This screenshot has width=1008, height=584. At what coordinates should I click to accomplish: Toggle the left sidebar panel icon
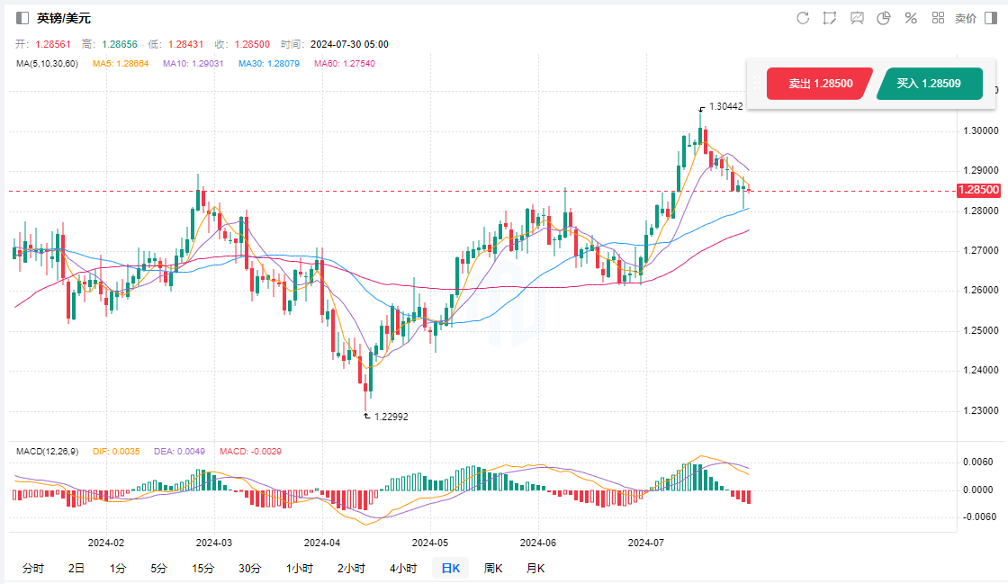(22, 18)
